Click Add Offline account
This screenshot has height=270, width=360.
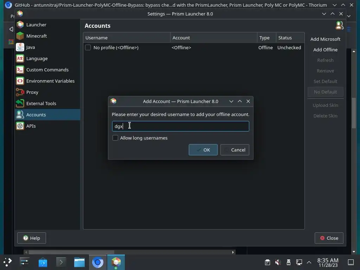pos(325,50)
